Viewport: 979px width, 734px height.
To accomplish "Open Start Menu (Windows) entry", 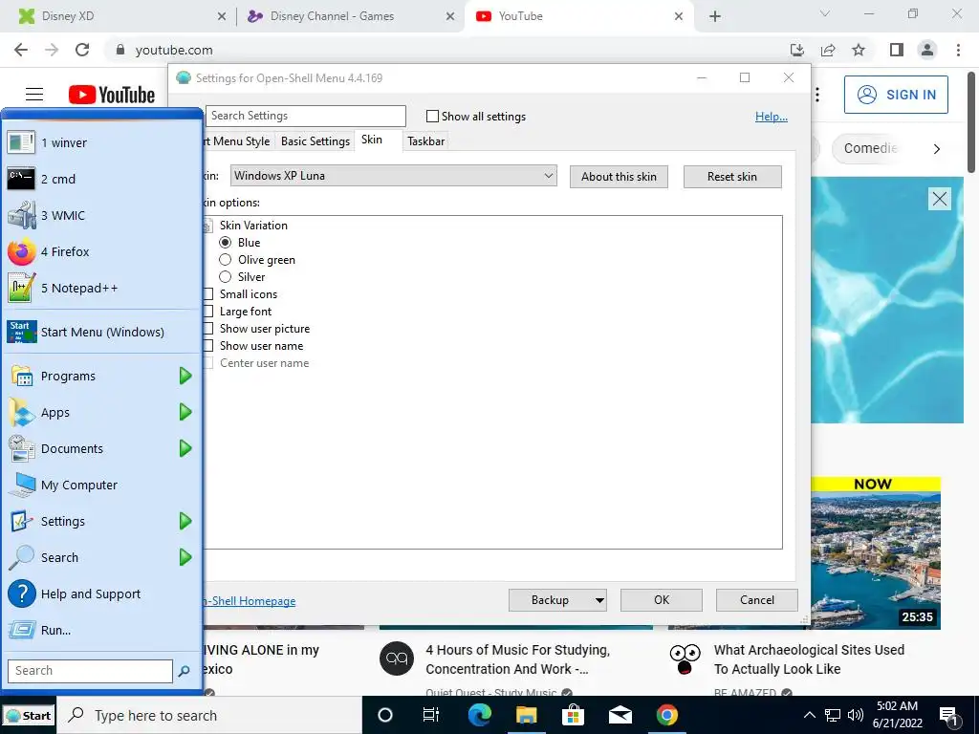I will 101,332.
